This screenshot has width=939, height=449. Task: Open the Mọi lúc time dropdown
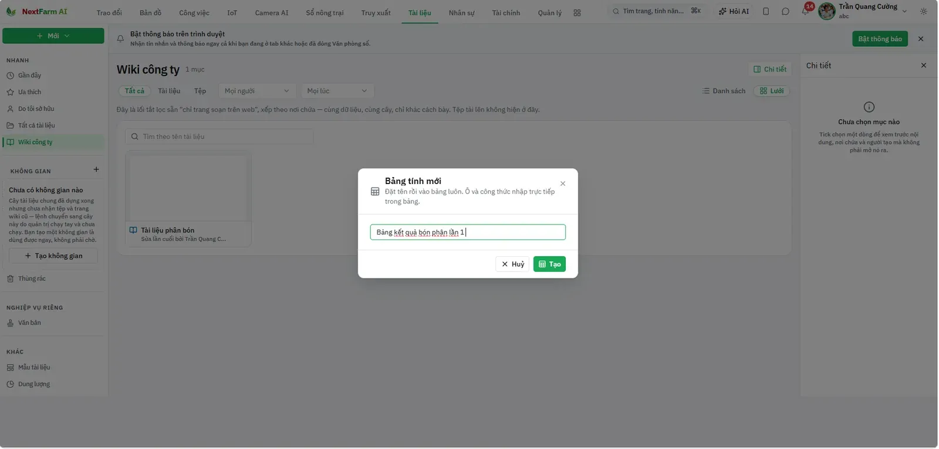click(337, 91)
